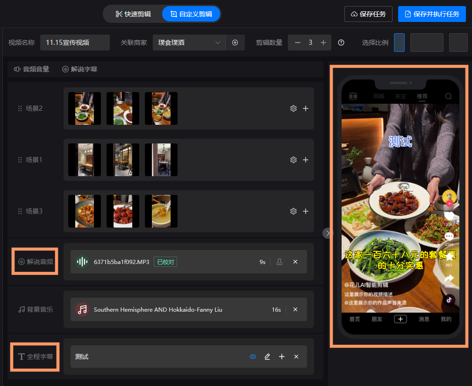Switch to 快速剪辑 quick edit tab
Viewport: 472px width, 386px height.
(133, 14)
